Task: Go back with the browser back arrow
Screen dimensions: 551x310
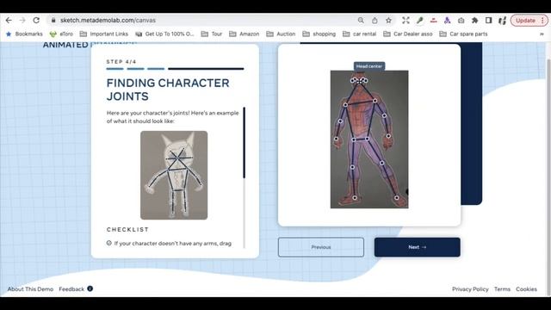Action: (9, 21)
